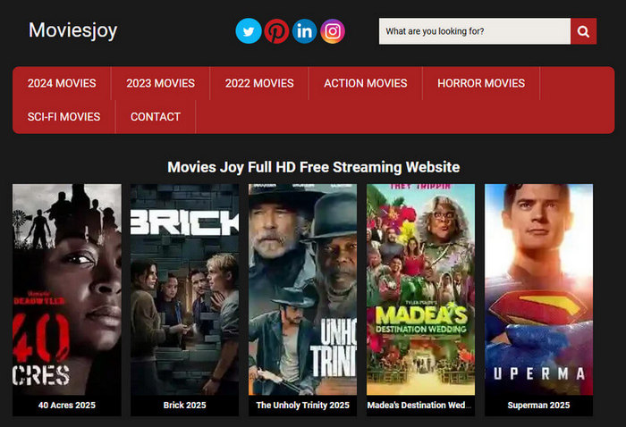Image resolution: width=626 pixels, height=427 pixels.
Task: Browse the Horror Movies category
Action: pos(481,83)
